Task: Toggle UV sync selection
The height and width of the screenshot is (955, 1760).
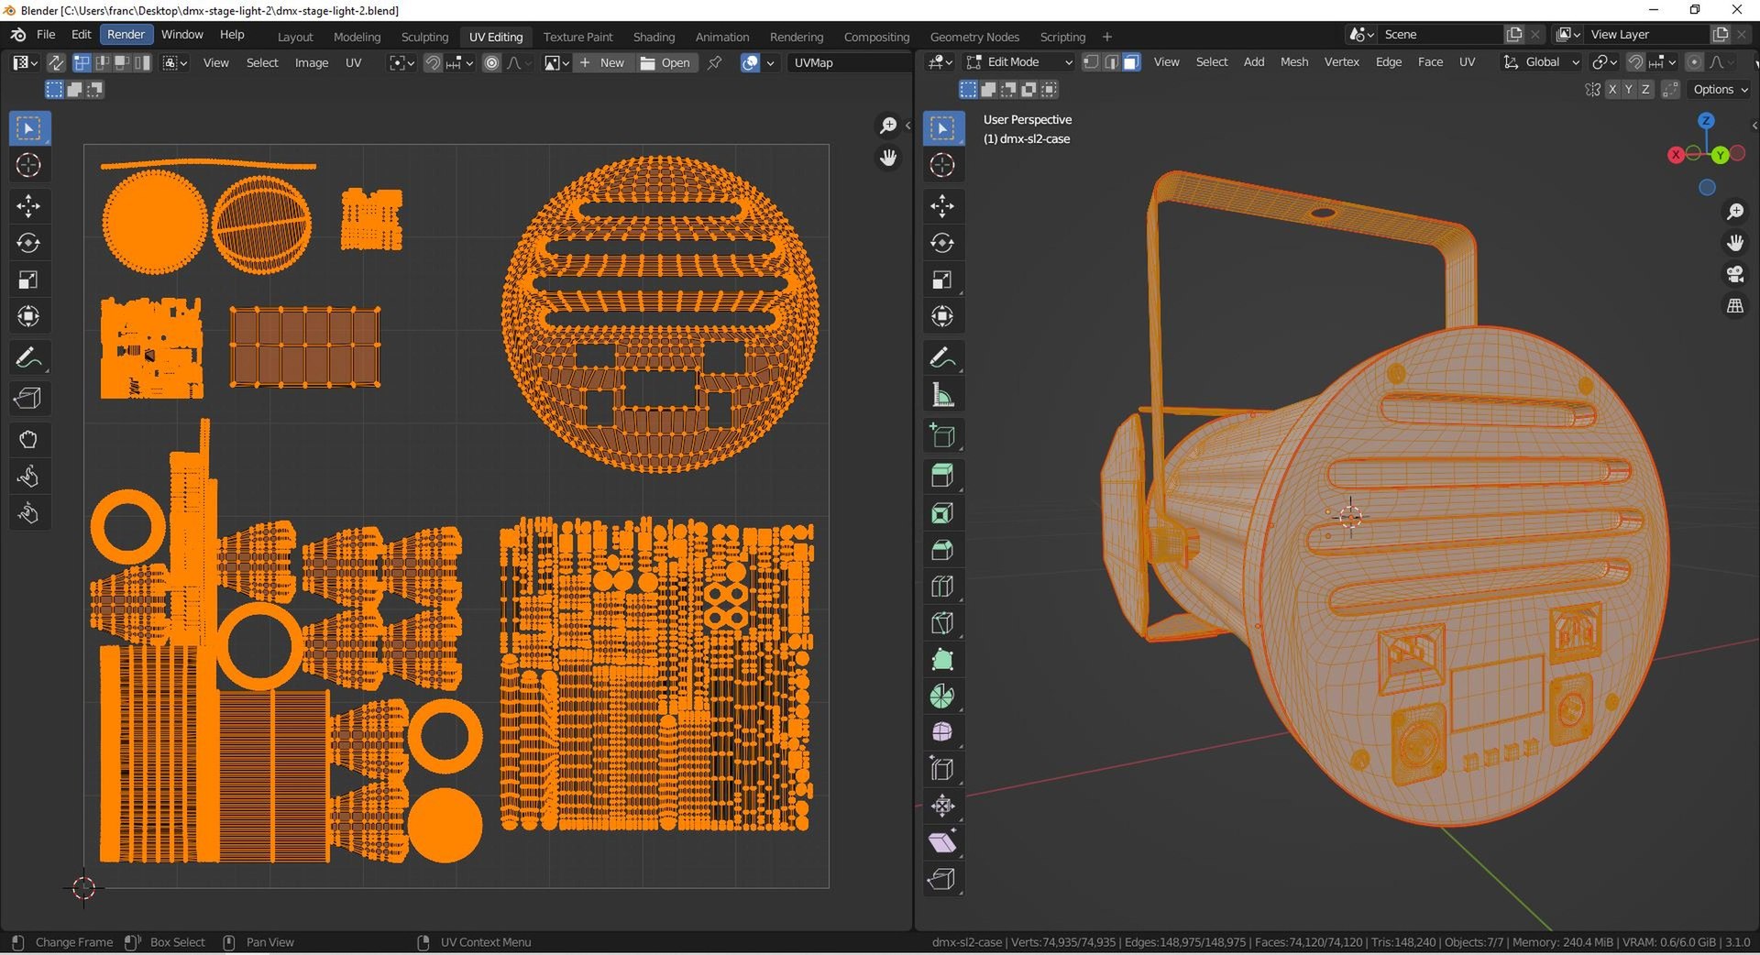Action: coord(56,62)
